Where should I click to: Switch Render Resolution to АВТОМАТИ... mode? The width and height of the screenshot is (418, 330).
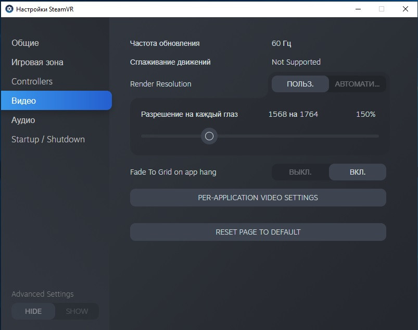357,84
